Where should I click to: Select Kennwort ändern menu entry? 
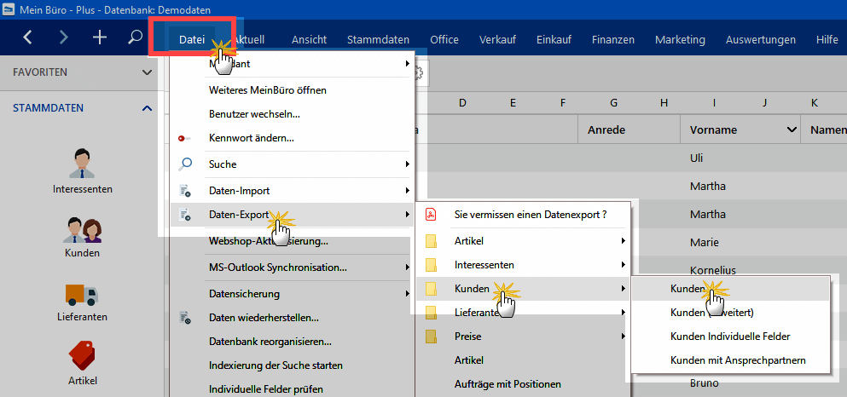coord(292,138)
